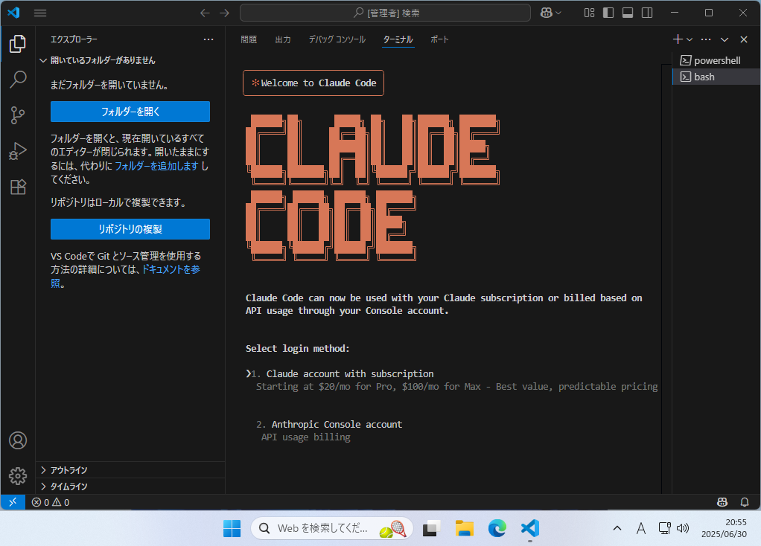Open the Accounts menu icon

click(x=18, y=440)
